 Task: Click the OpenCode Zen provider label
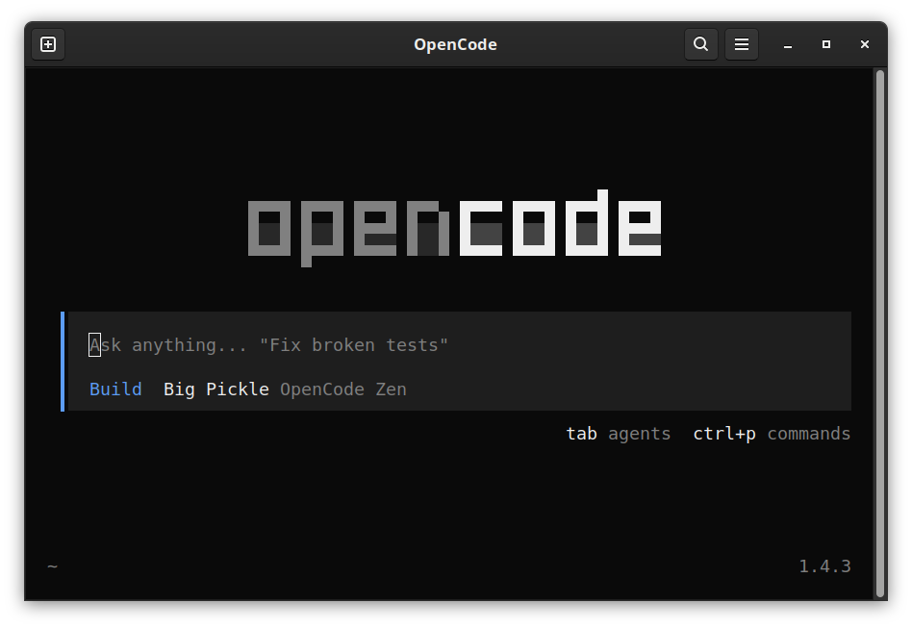click(x=343, y=389)
